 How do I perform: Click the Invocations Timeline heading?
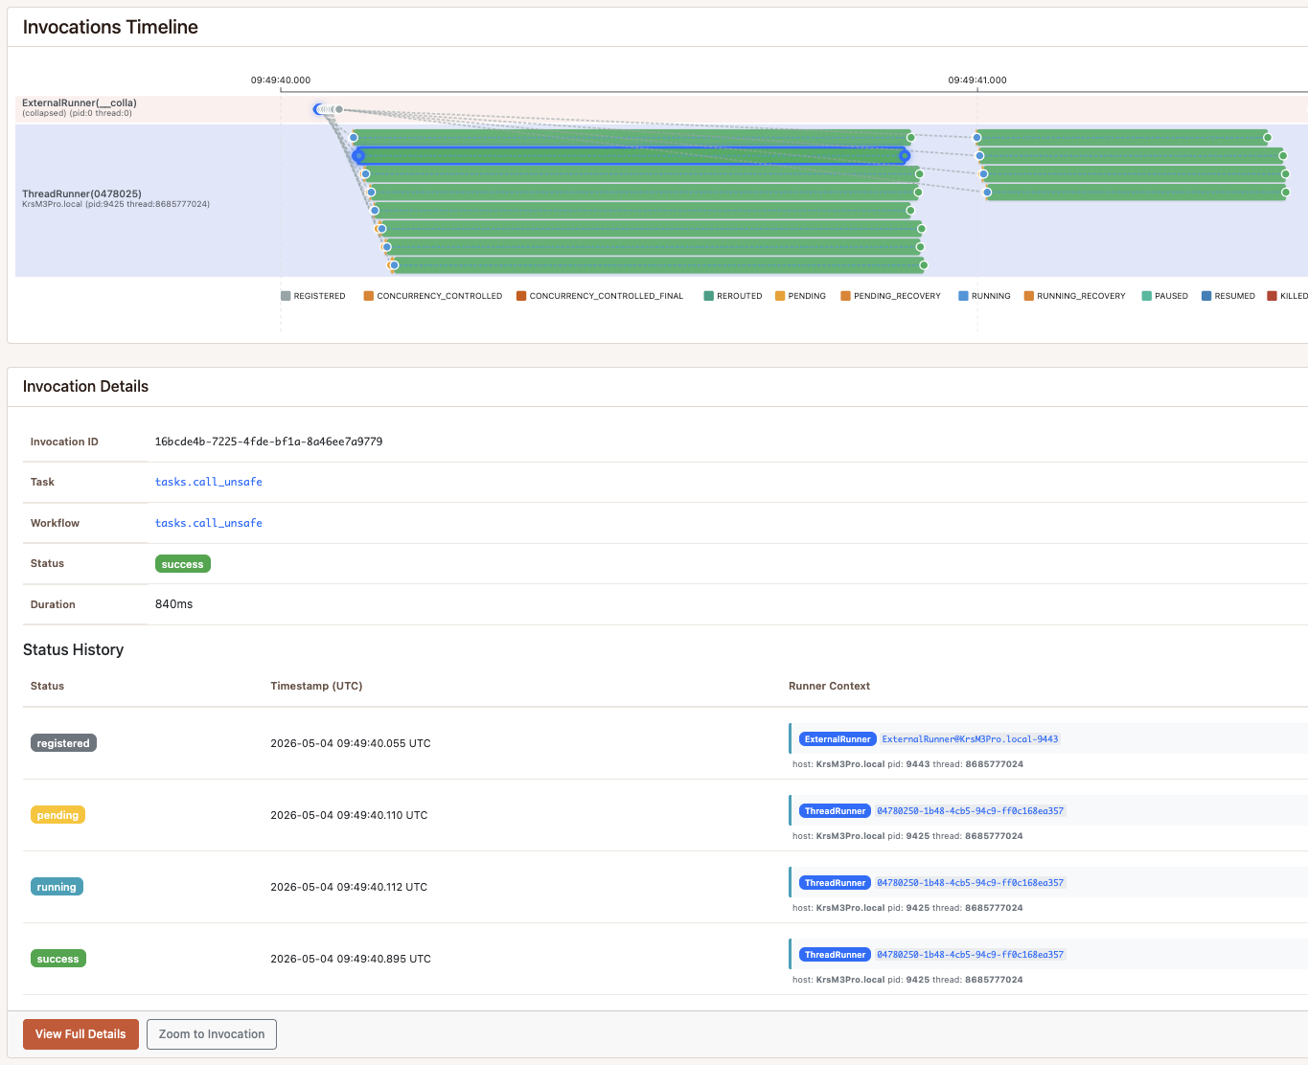(110, 27)
